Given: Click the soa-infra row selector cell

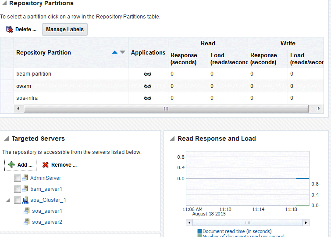Looking at the screenshot, I should [7, 98].
